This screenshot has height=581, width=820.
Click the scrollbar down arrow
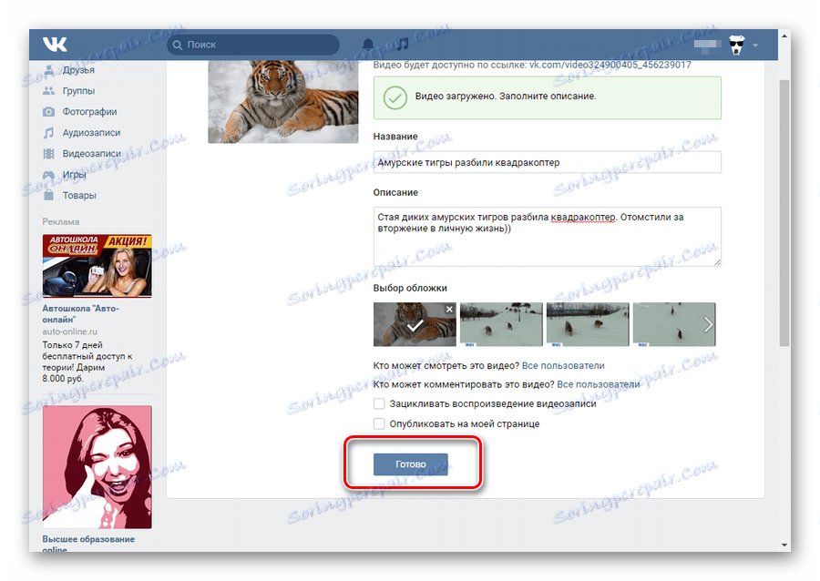tap(784, 545)
